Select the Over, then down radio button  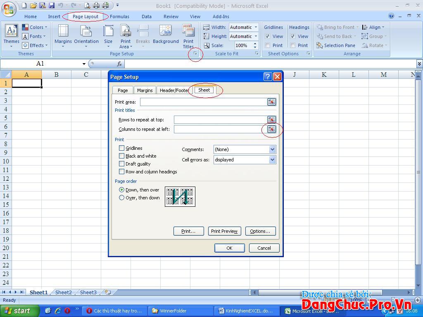tap(121, 198)
